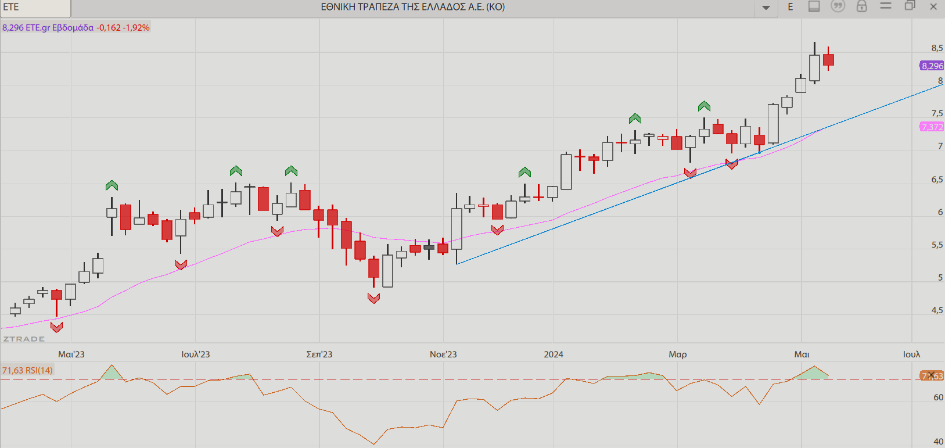Close the RSI panel using its X

[932, 375]
